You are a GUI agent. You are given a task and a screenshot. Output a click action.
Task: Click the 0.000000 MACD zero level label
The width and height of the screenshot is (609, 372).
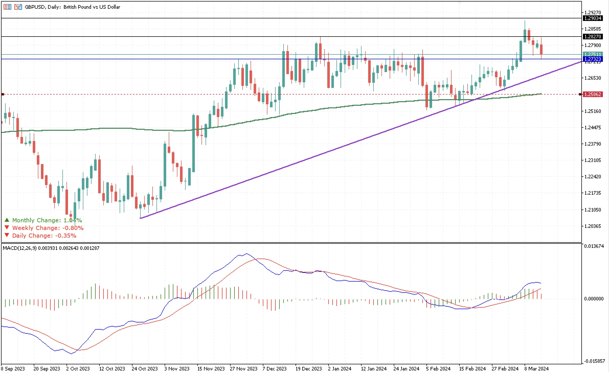tap(594, 299)
